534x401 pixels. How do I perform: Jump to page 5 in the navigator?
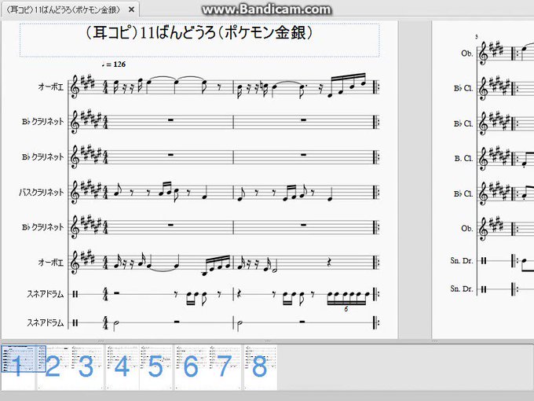pyautogui.click(x=155, y=367)
